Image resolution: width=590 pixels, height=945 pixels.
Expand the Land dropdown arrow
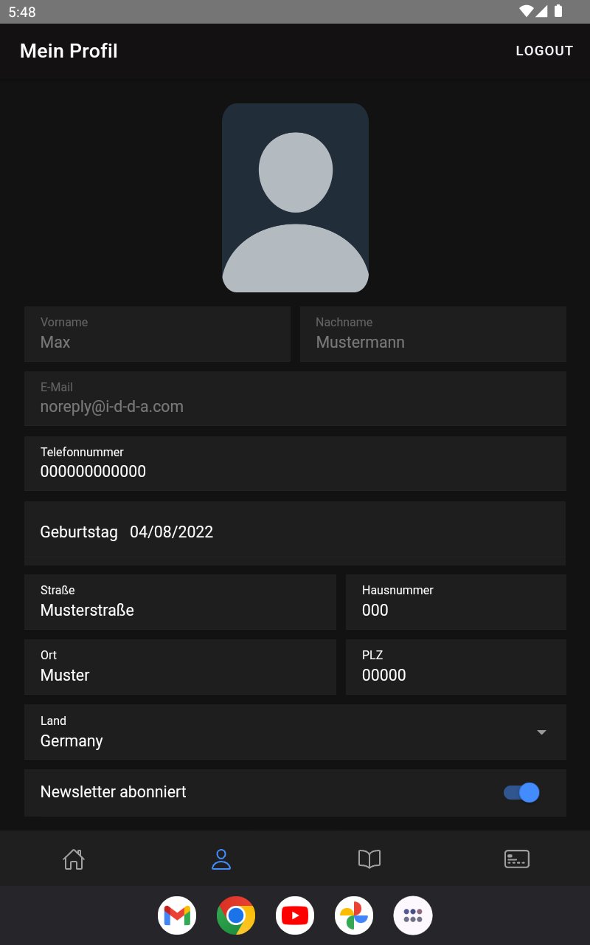[541, 732]
